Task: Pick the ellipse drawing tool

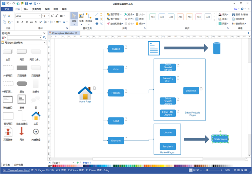Action: pos(97,24)
